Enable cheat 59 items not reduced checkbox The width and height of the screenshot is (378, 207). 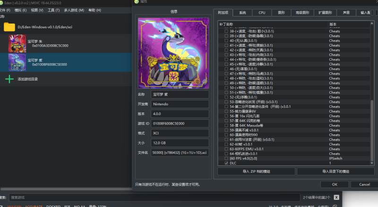click(x=226, y=130)
